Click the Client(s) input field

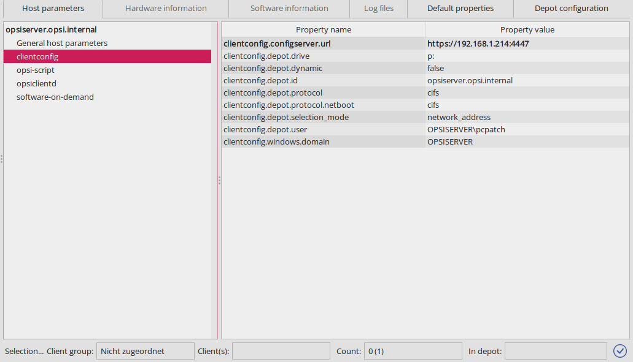(x=281, y=350)
